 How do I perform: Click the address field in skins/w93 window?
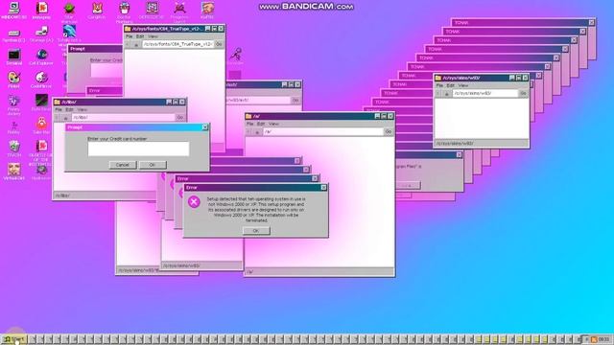[x=485, y=94]
